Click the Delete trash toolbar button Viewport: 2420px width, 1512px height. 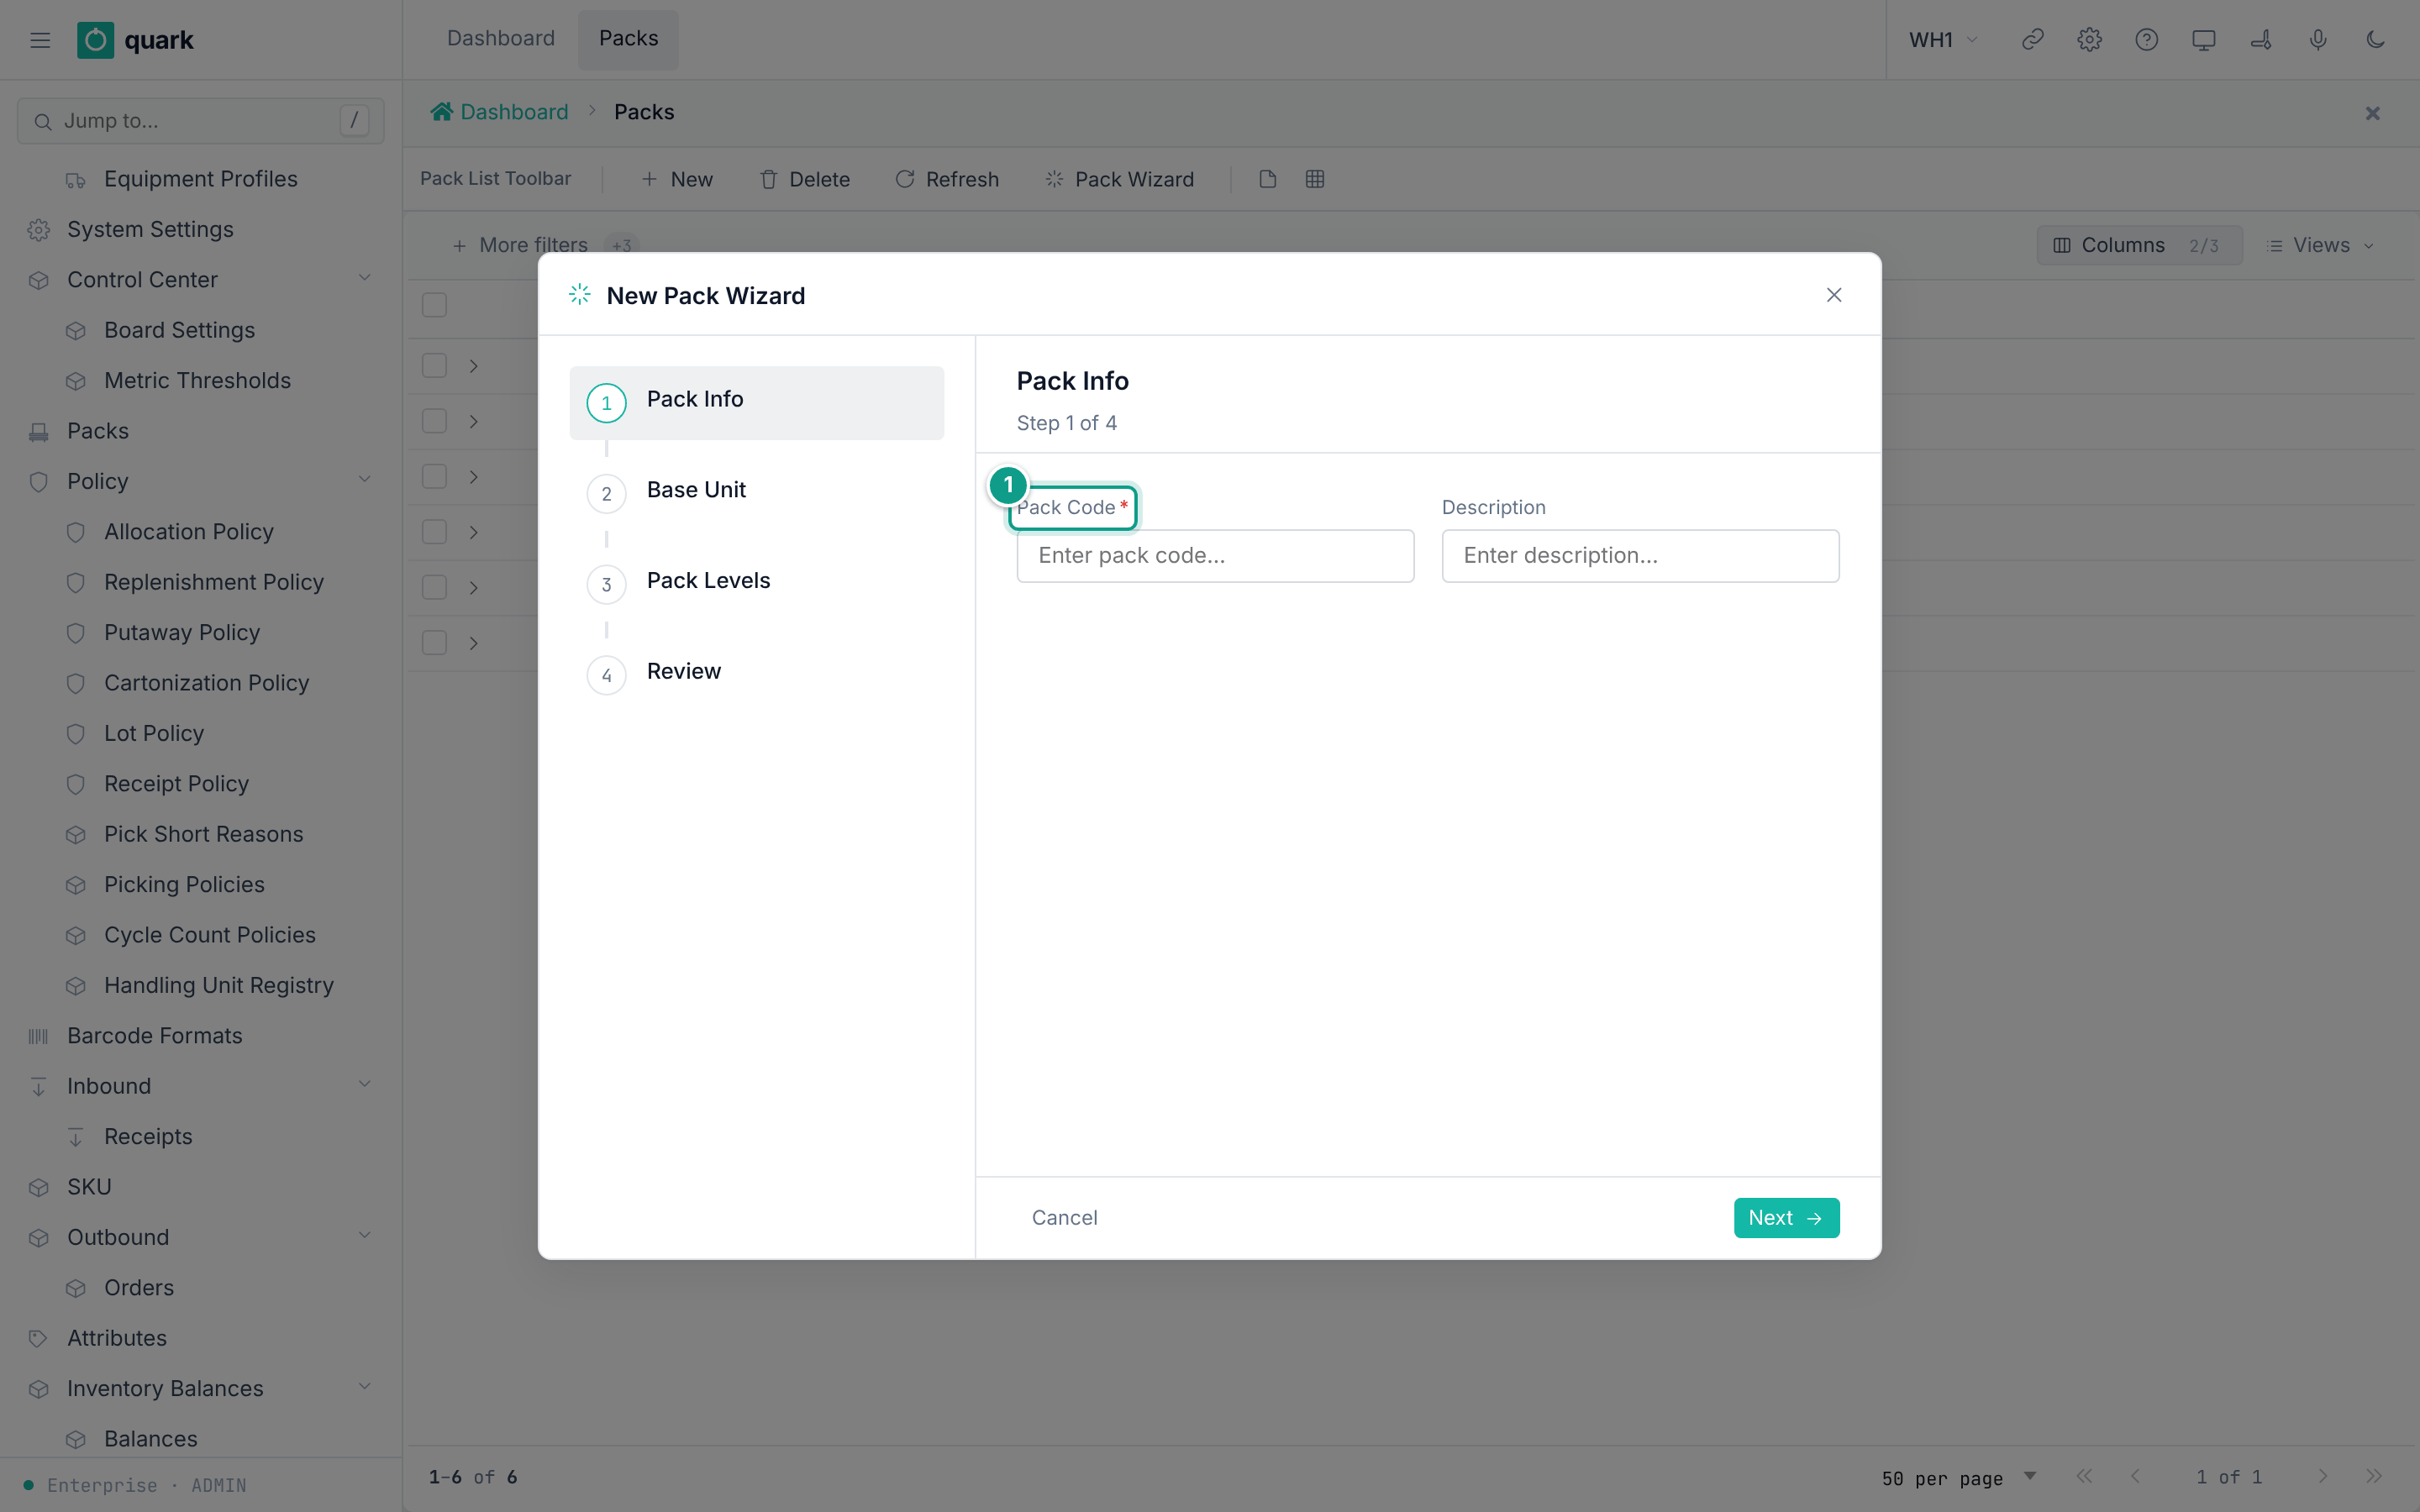pos(805,179)
